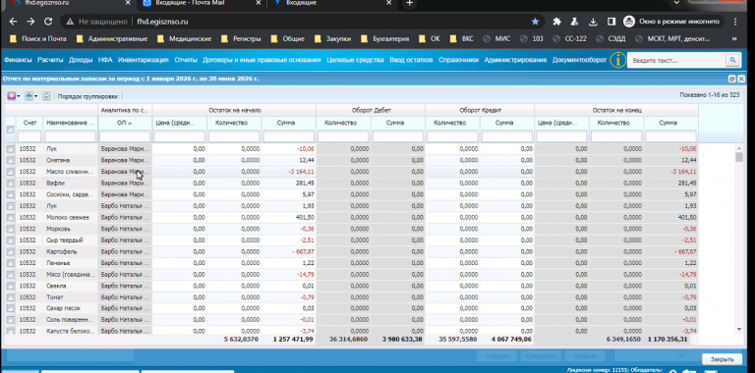Open the 'Документооборот' menu

579,60
